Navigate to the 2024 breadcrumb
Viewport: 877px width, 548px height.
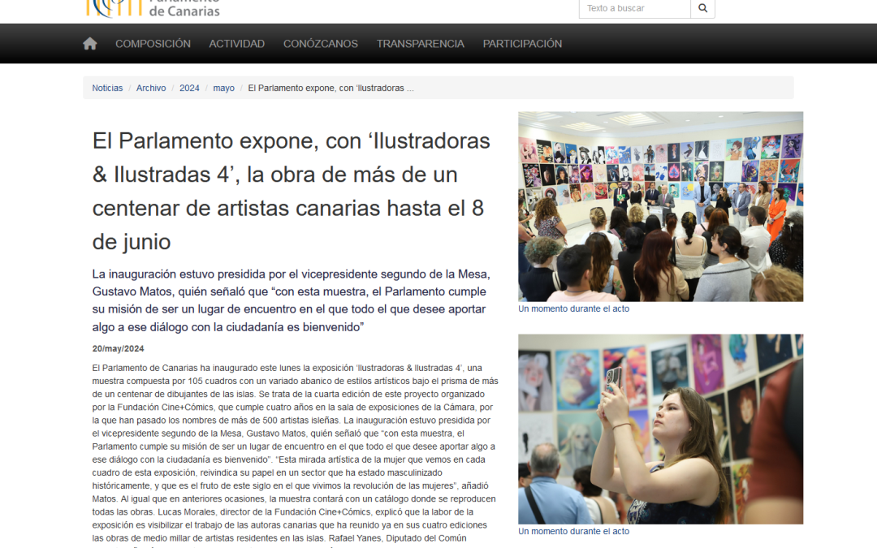(x=189, y=88)
